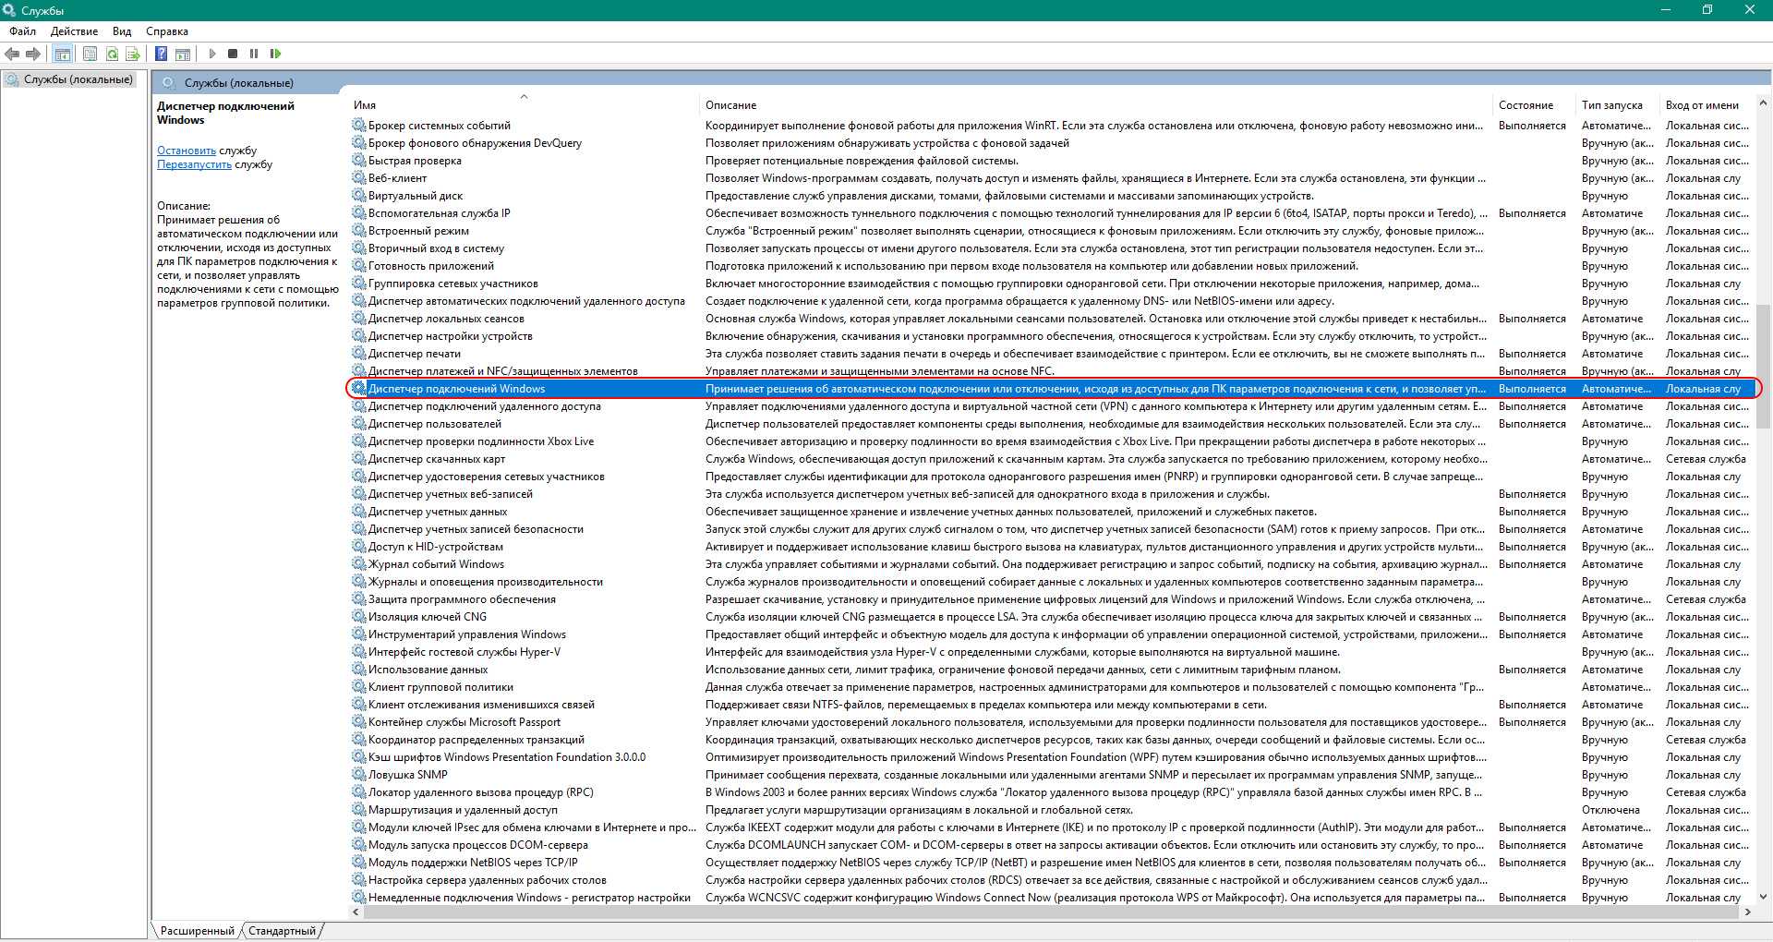This screenshot has height=942, width=1773.
Task: Open the Справка menu
Action: point(167,31)
